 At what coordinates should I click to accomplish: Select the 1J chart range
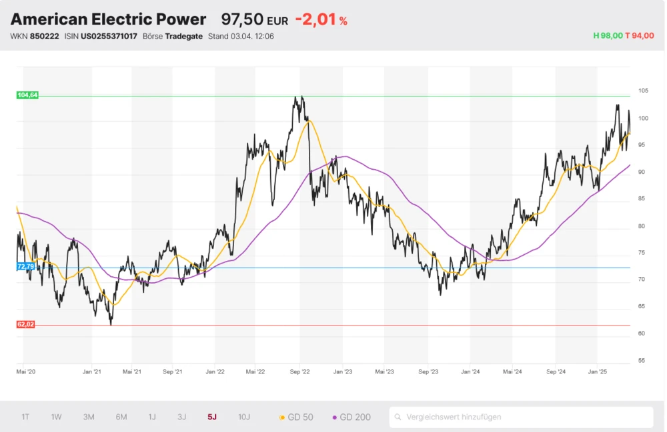pos(151,417)
